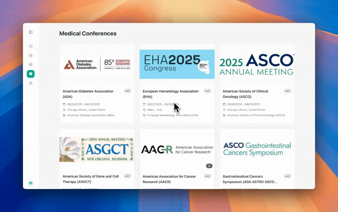The image size is (338, 212).
Task: Click the ASCO Gastrointestinal Cancers Symposium banner
Action: (x=257, y=149)
